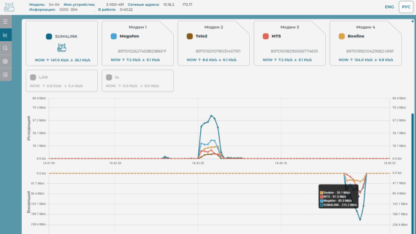Viewport: 416px width, 234px height.
Task: Click the bottom sidebar save icon
Action: click(x=5, y=75)
